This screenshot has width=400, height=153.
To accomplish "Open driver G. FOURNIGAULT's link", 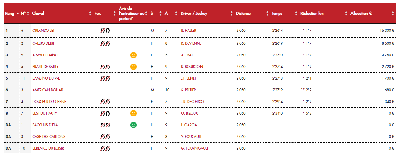I will (194, 148).
